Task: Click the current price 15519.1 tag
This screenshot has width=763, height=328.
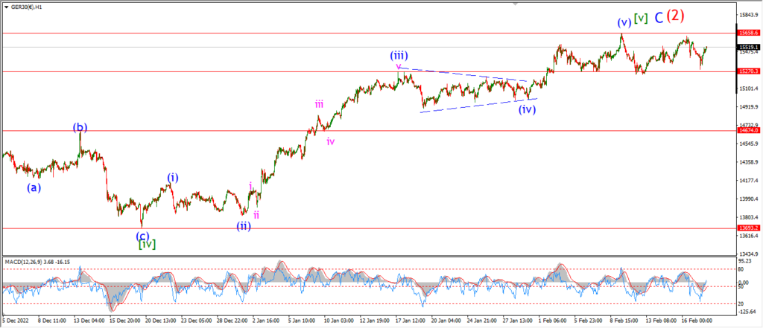Action: tap(748, 47)
